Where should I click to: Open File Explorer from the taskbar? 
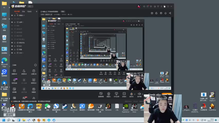click(24, 120)
